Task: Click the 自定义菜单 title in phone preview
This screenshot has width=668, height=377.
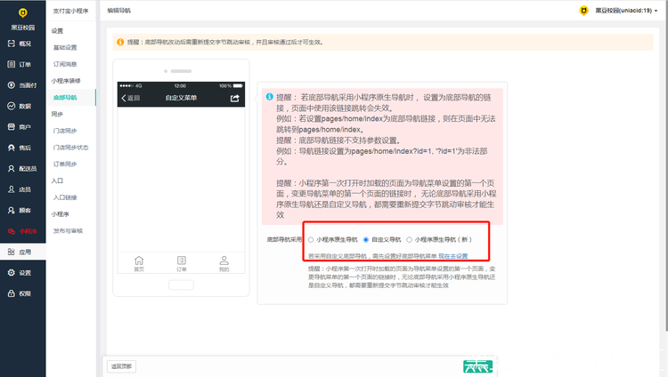Action: click(181, 98)
